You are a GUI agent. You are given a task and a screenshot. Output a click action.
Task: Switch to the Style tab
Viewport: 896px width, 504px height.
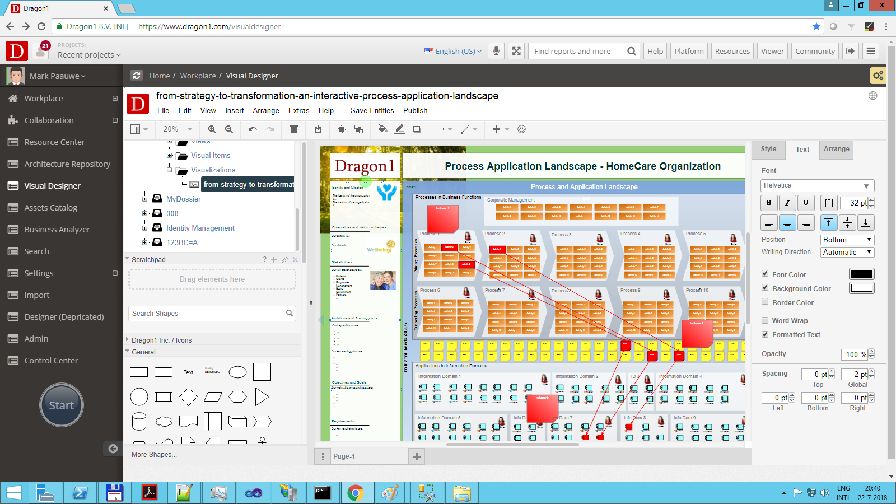[768, 149]
